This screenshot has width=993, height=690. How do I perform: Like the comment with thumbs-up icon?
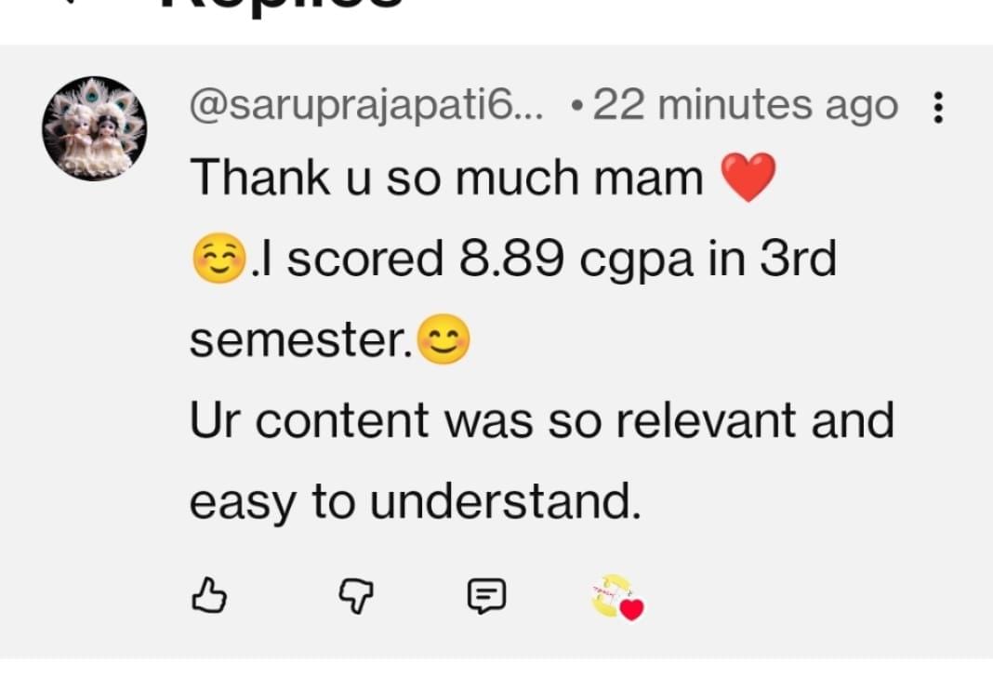click(x=209, y=596)
